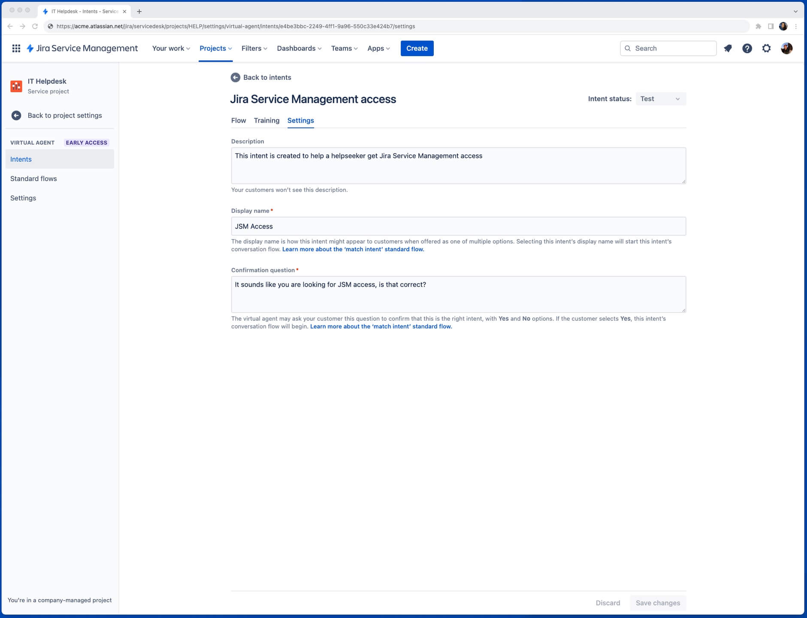
Task: Click the Back to intents arrow
Action: coord(235,77)
